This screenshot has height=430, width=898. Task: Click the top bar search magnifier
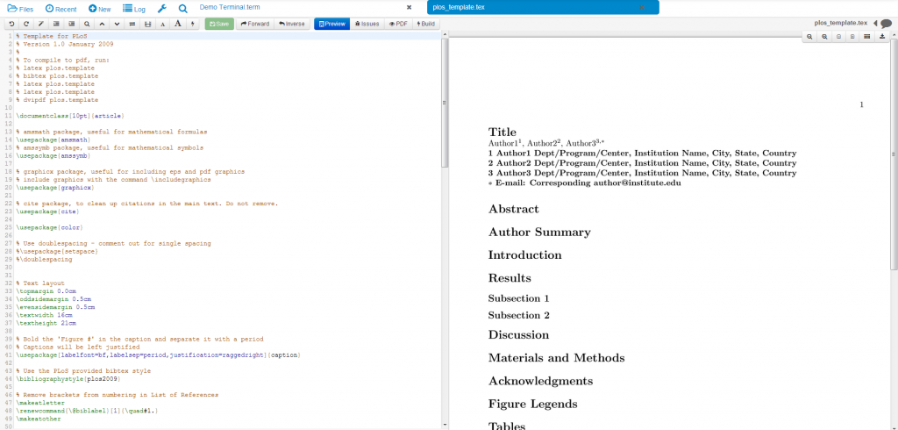tap(182, 9)
